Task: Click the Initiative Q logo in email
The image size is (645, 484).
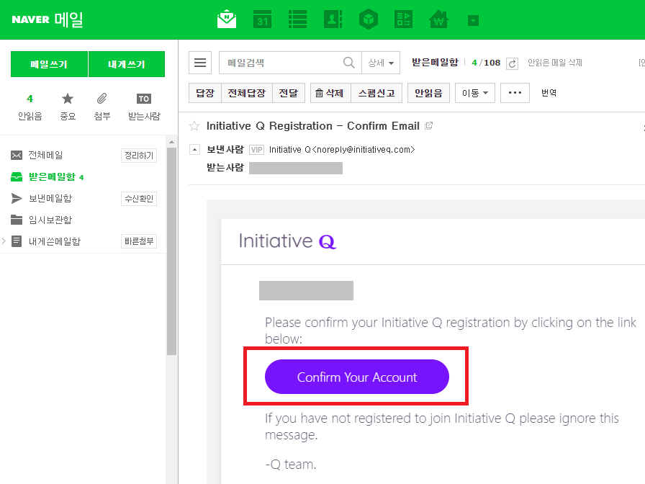Action: [287, 241]
